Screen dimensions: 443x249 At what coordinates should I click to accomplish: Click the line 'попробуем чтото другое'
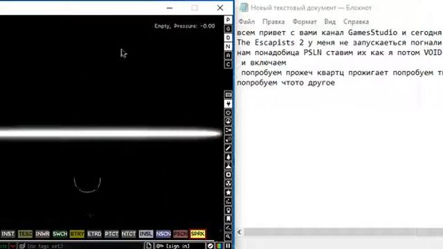tap(286, 83)
